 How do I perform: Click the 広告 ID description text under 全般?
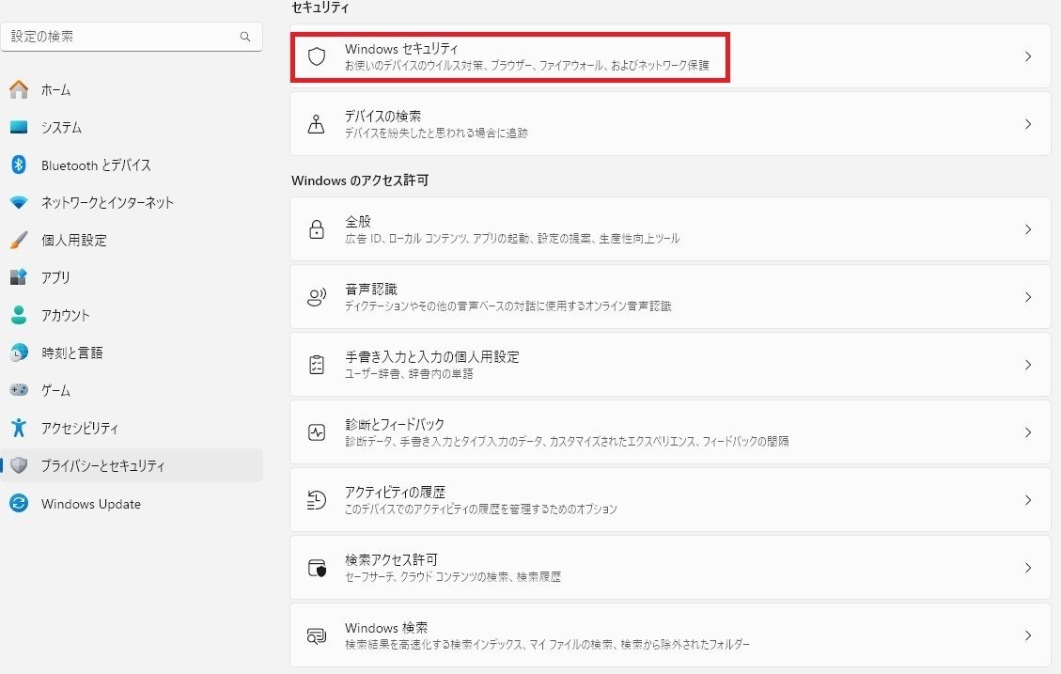[x=512, y=238]
